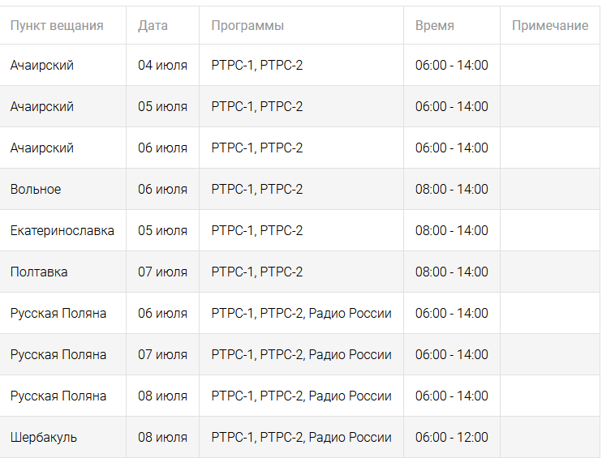
Task: Select the "Примечание" column header
Action: 549,26
